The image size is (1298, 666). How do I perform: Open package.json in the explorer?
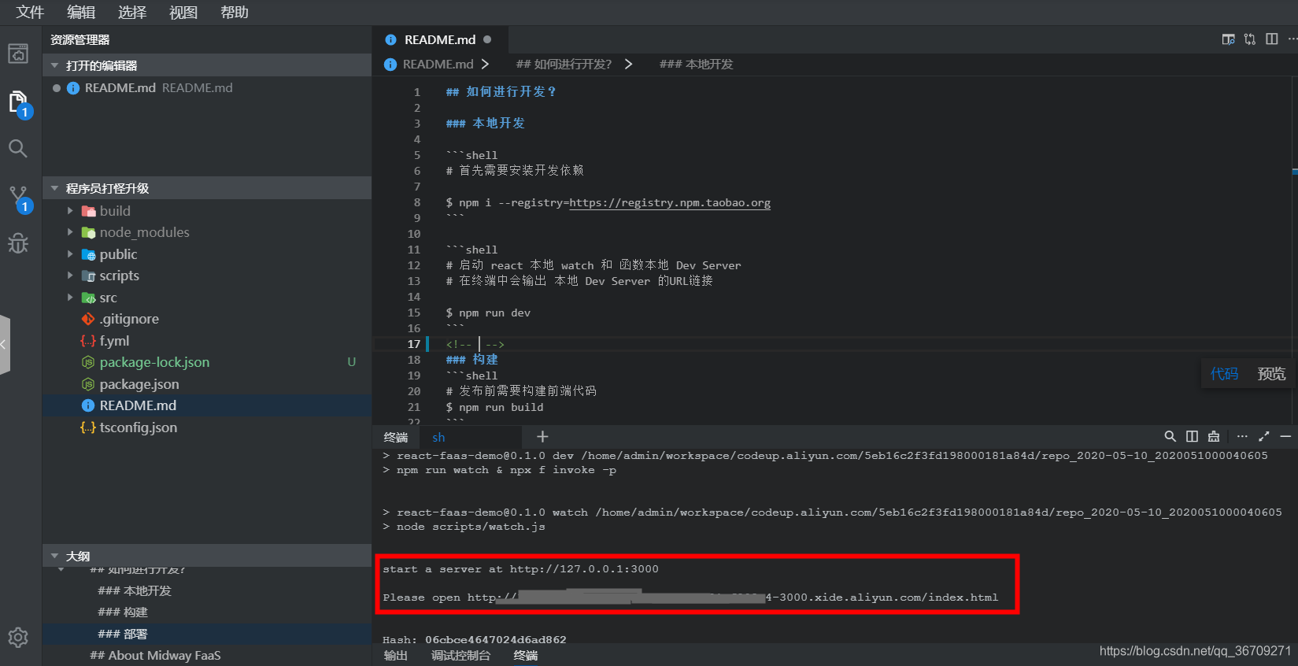[139, 384]
